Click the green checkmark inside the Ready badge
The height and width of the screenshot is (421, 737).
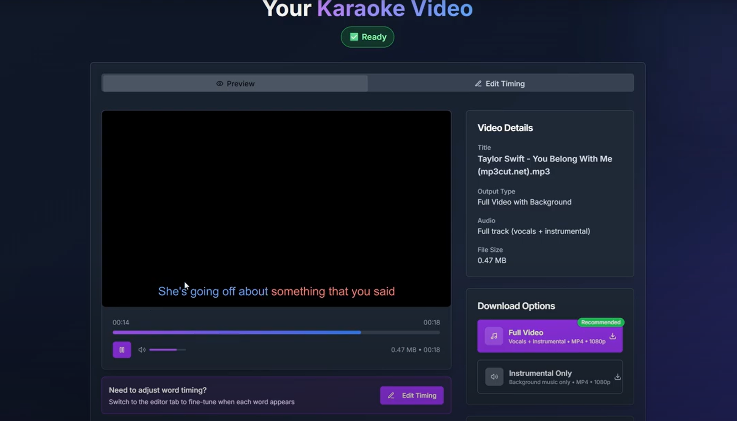coord(354,37)
